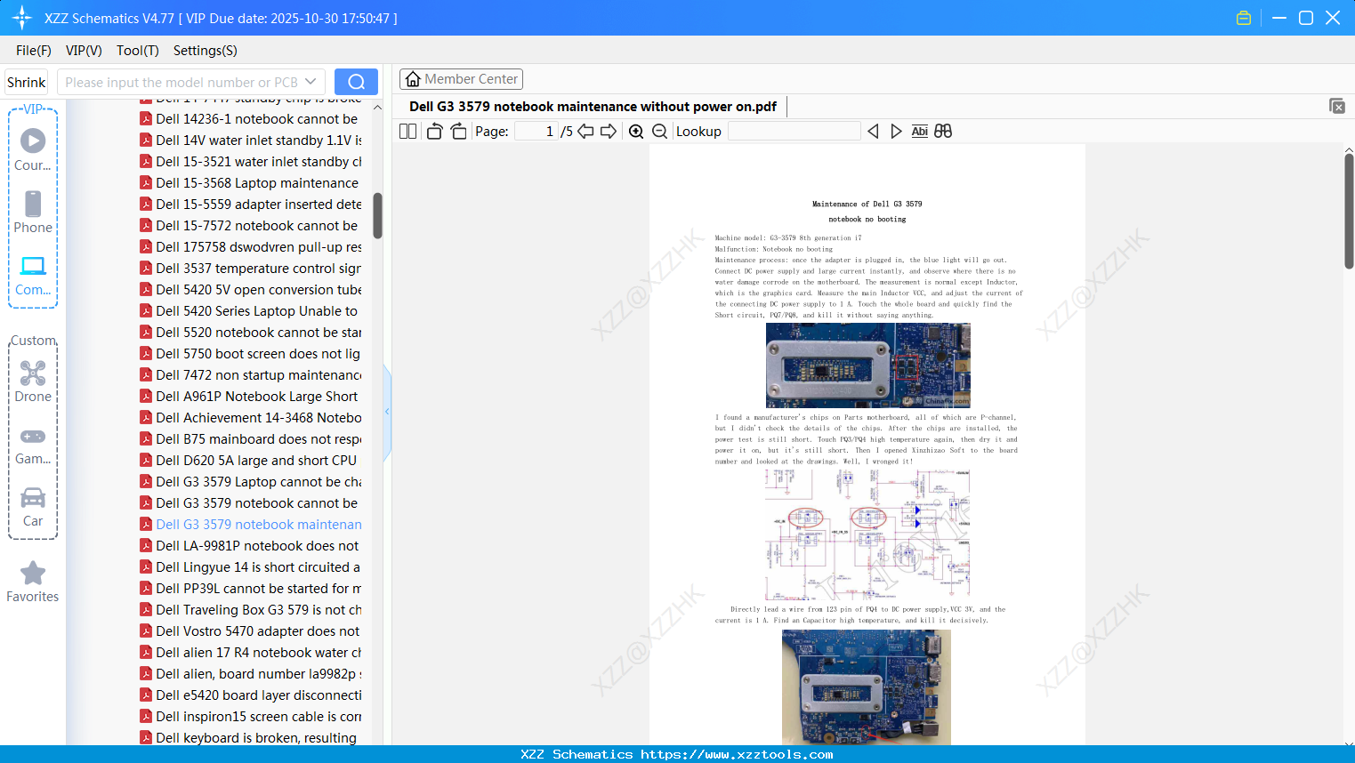Open the Phone category

point(33,212)
